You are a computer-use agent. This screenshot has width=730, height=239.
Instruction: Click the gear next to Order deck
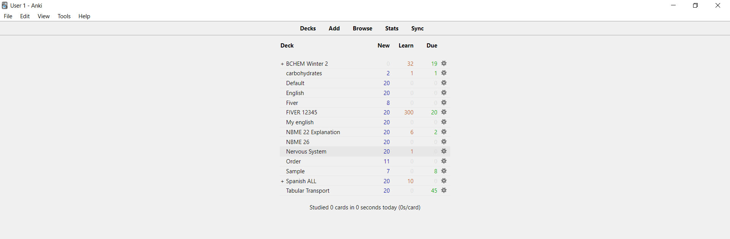[x=444, y=161]
